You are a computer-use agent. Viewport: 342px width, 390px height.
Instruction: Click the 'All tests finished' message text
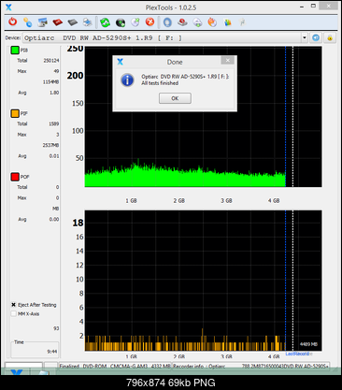[160, 83]
